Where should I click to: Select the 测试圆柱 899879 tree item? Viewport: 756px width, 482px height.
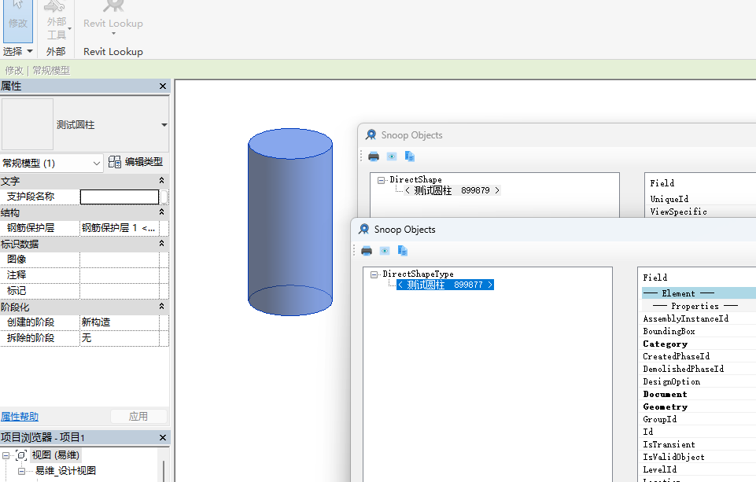pos(452,190)
